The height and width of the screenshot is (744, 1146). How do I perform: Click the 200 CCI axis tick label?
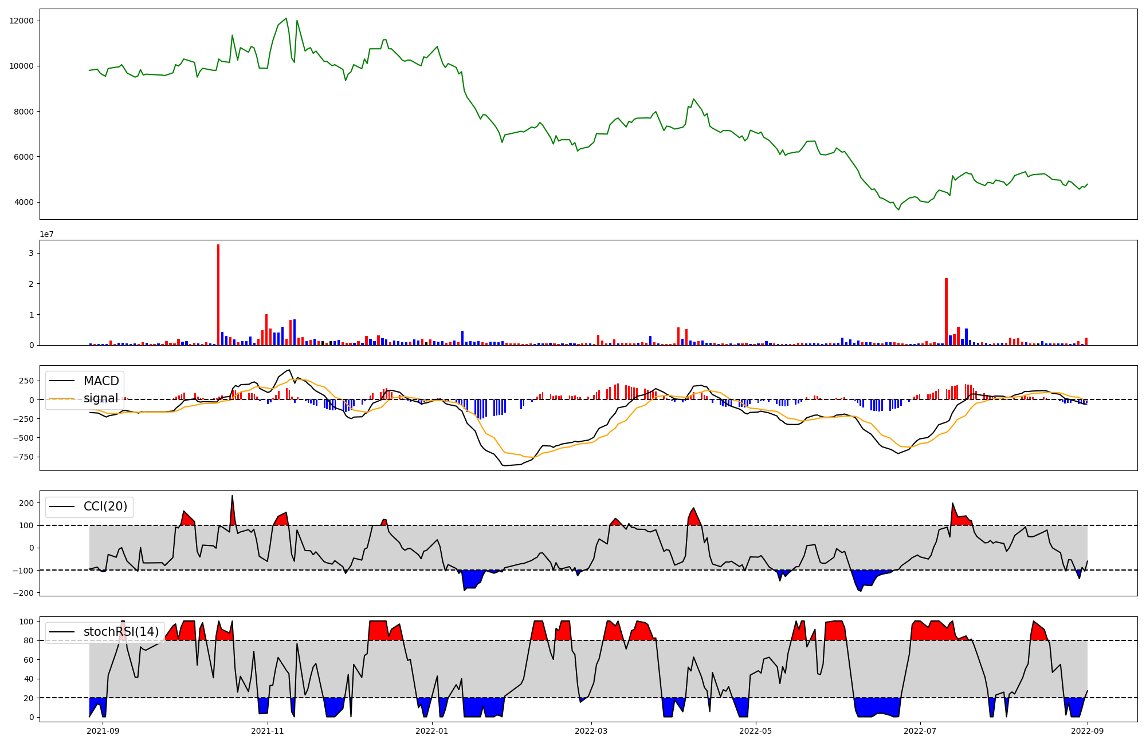(27, 503)
